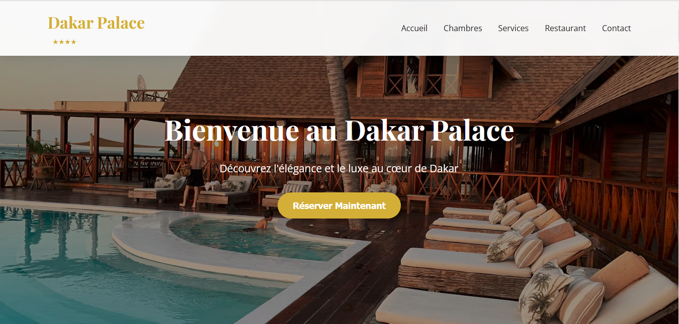
Task: Click the Bienvenue au Dakar Palace heading
Action: (339, 130)
